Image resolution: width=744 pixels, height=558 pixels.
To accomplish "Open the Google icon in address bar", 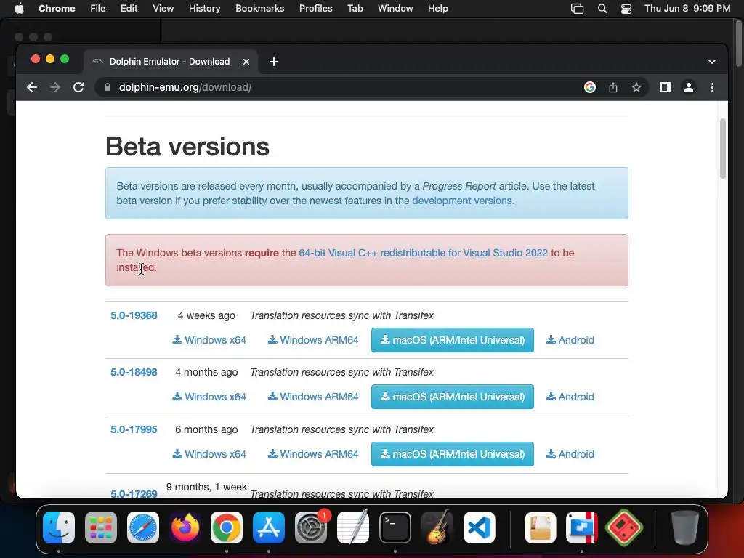I will click(590, 87).
